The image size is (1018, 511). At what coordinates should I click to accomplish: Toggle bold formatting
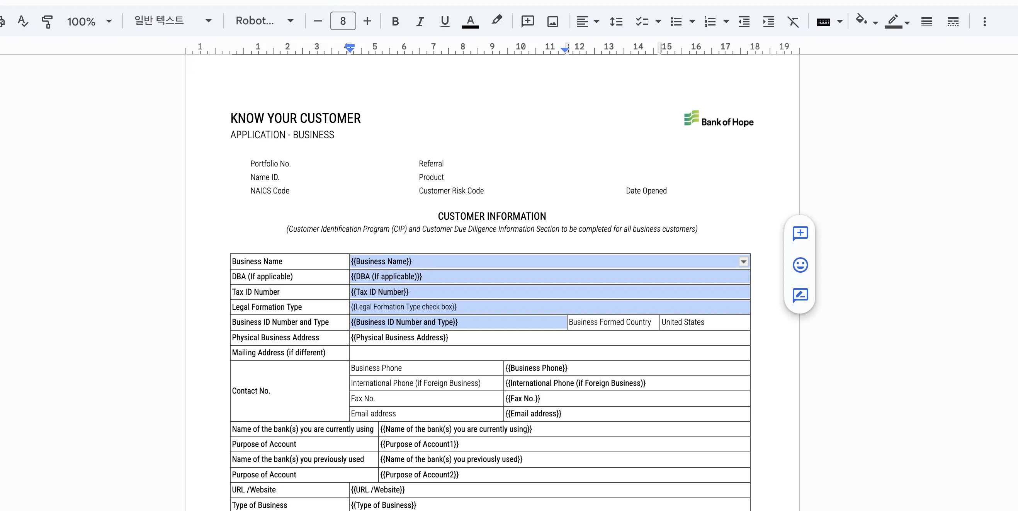(x=395, y=21)
